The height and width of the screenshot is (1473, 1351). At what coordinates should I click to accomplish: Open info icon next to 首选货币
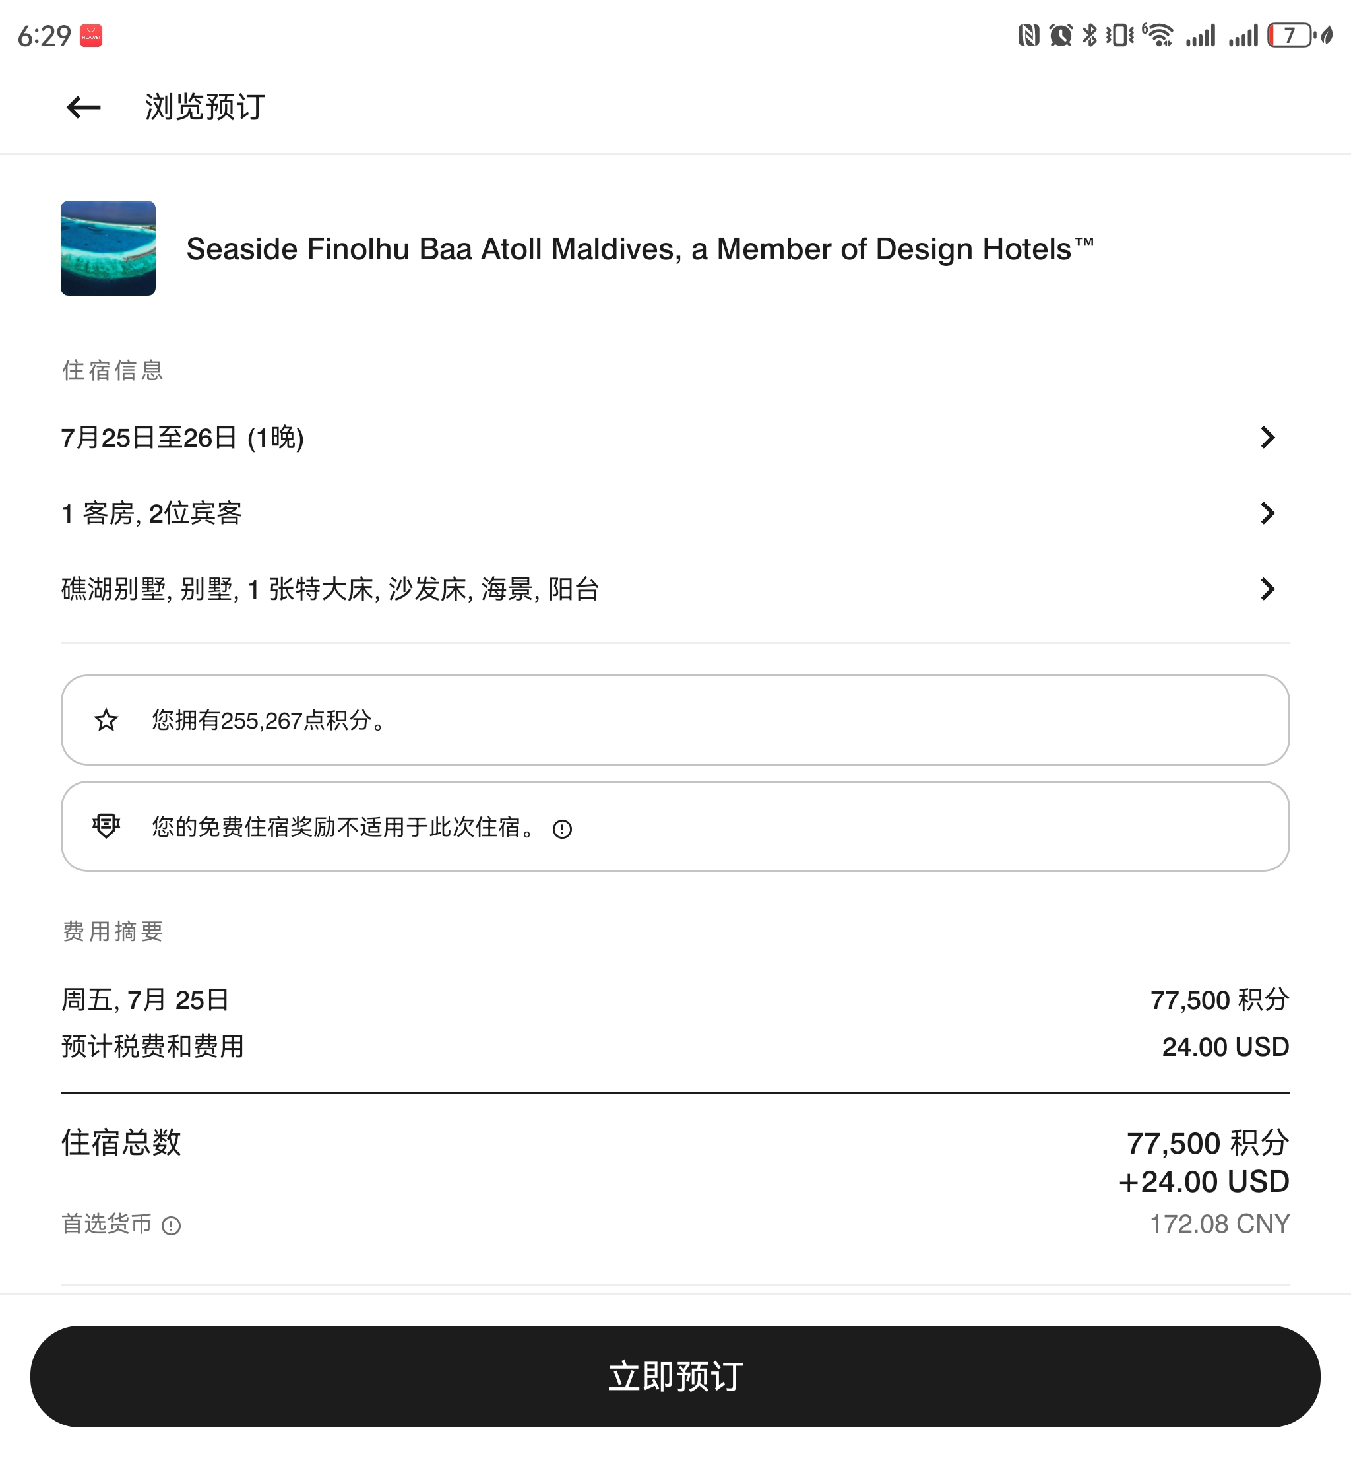click(171, 1226)
